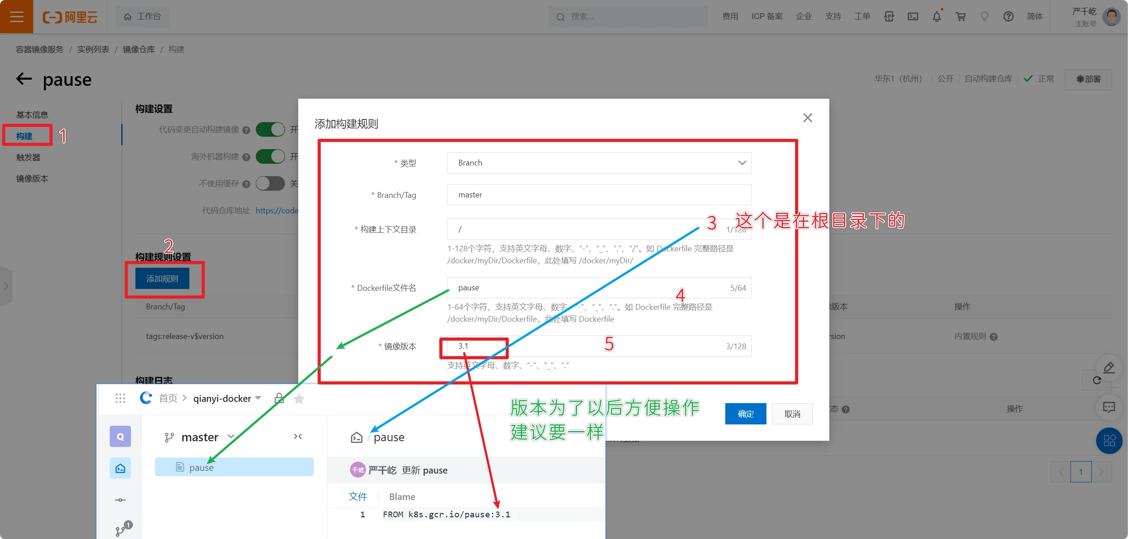Toggle the 海外机器构建 switch
The height and width of the screenshot is (539, 1128).
[270, 157]
